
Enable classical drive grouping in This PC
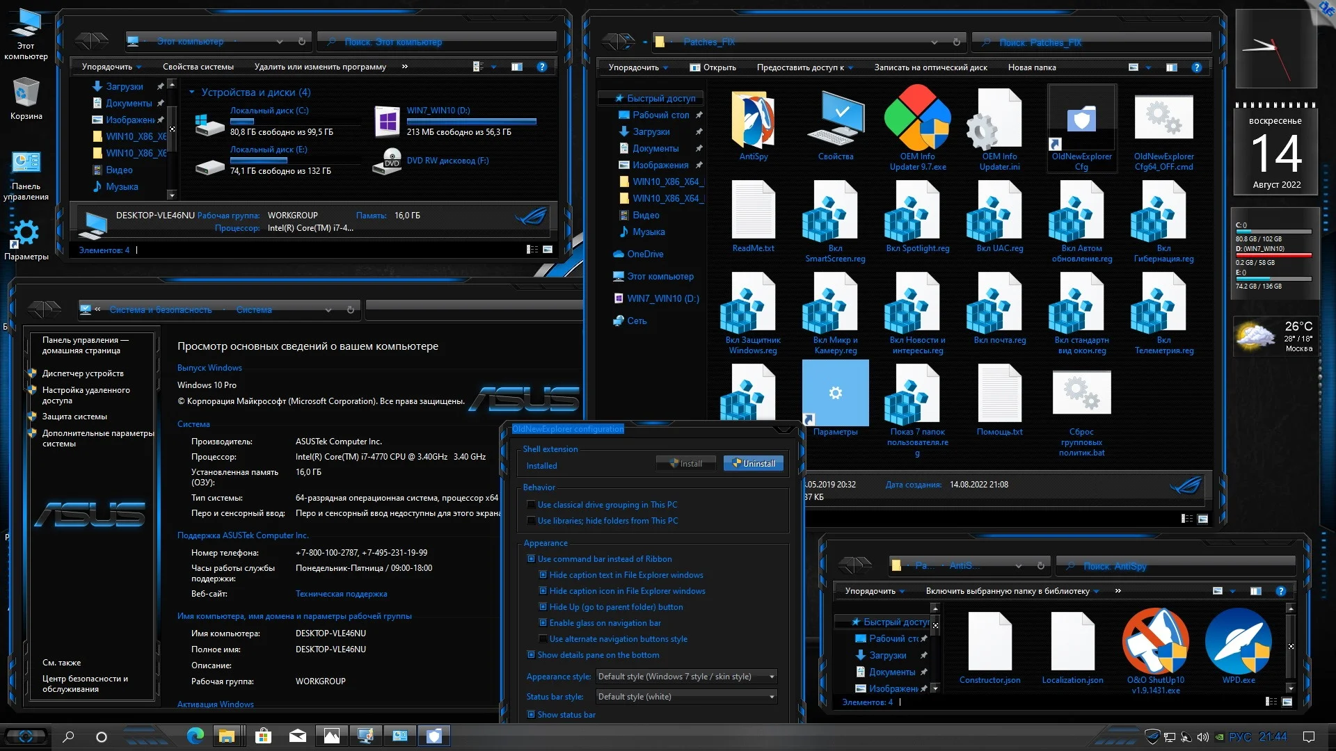[x=532, y=505]
